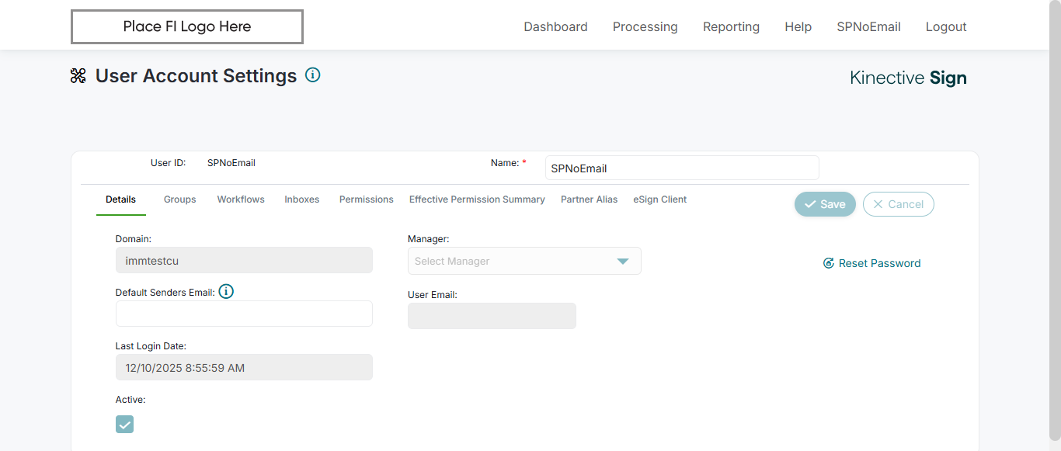
Task: Click the info icon beside User Account Settings
Action: click(312, 75)
